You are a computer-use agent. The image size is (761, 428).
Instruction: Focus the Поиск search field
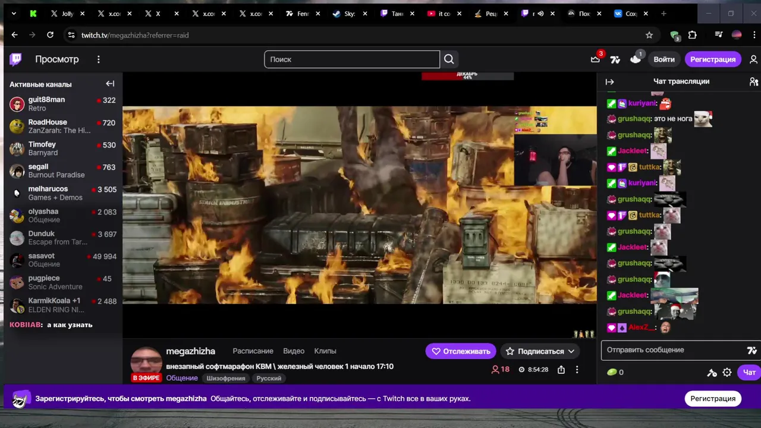(x=352, y=59)
